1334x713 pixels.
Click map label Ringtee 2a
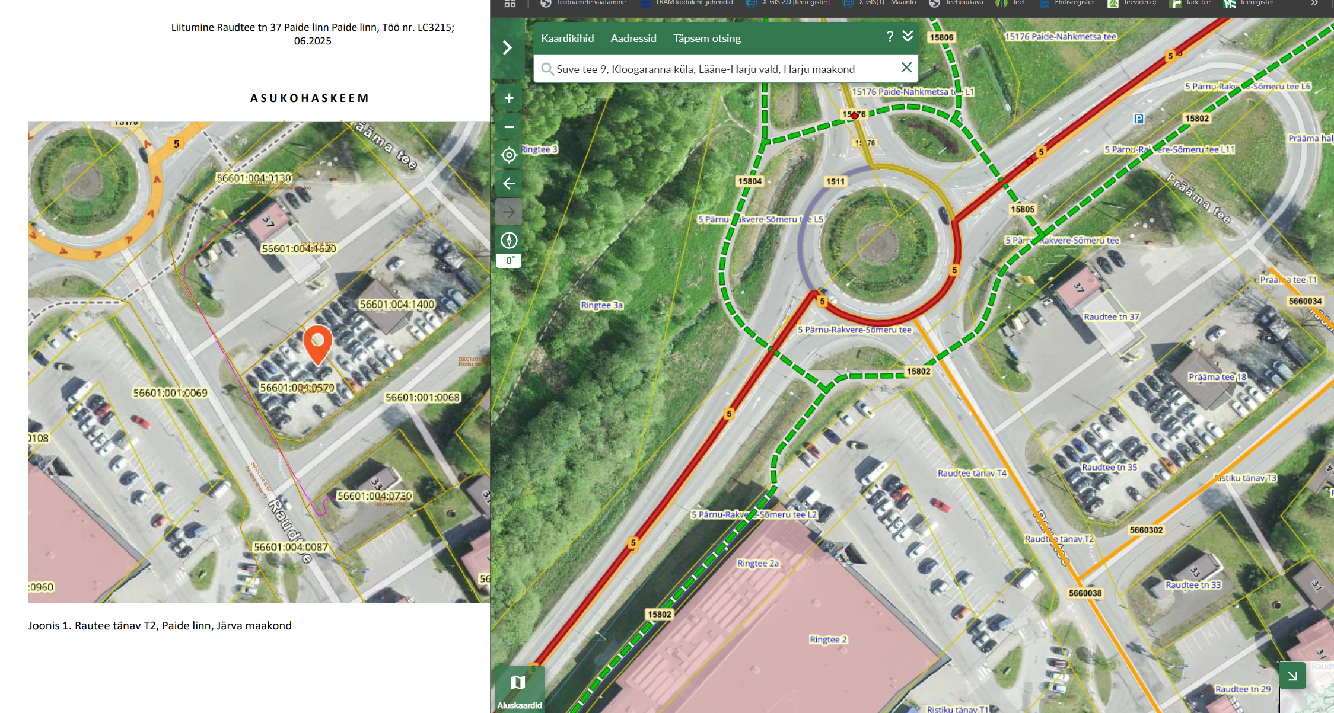[758, 564]
